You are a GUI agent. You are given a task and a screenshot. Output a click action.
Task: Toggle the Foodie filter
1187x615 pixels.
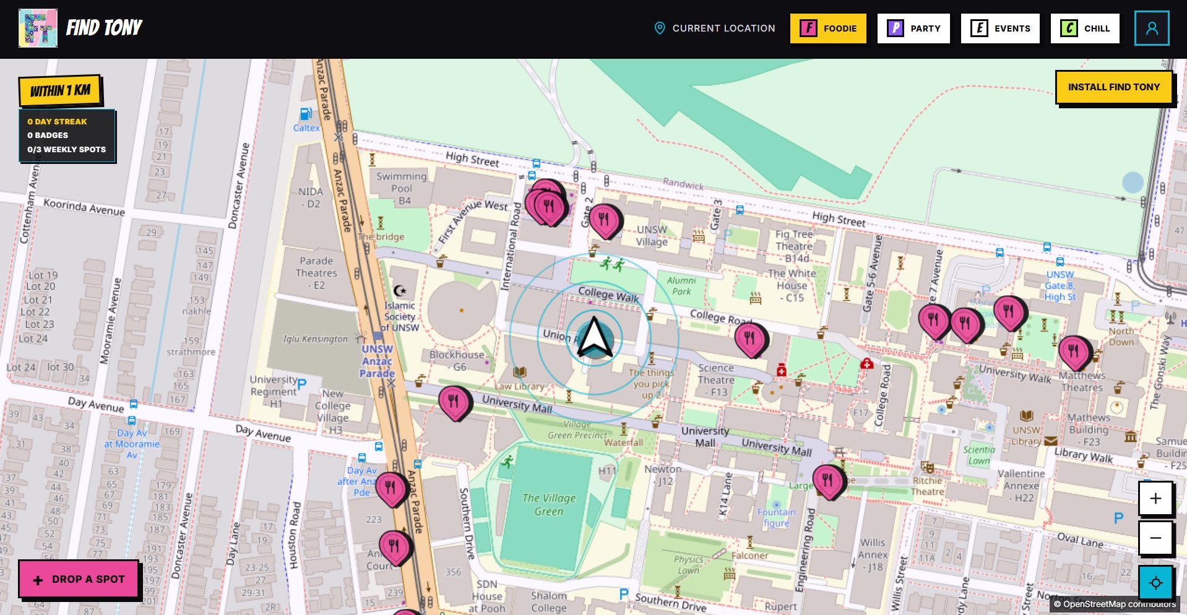tap(828, 28)
